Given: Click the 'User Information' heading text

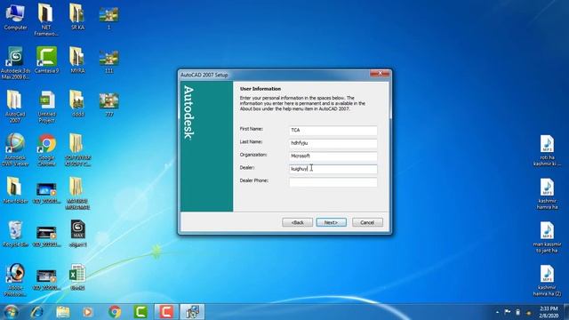Looking at the screenshot, I should click(x=260, y=89).
